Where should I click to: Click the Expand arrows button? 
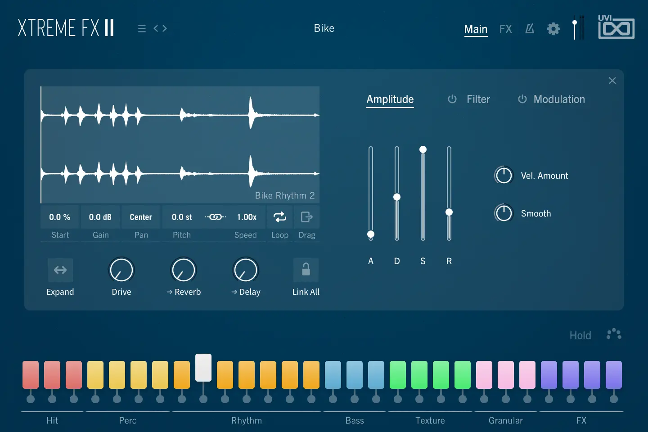point(60,270)
